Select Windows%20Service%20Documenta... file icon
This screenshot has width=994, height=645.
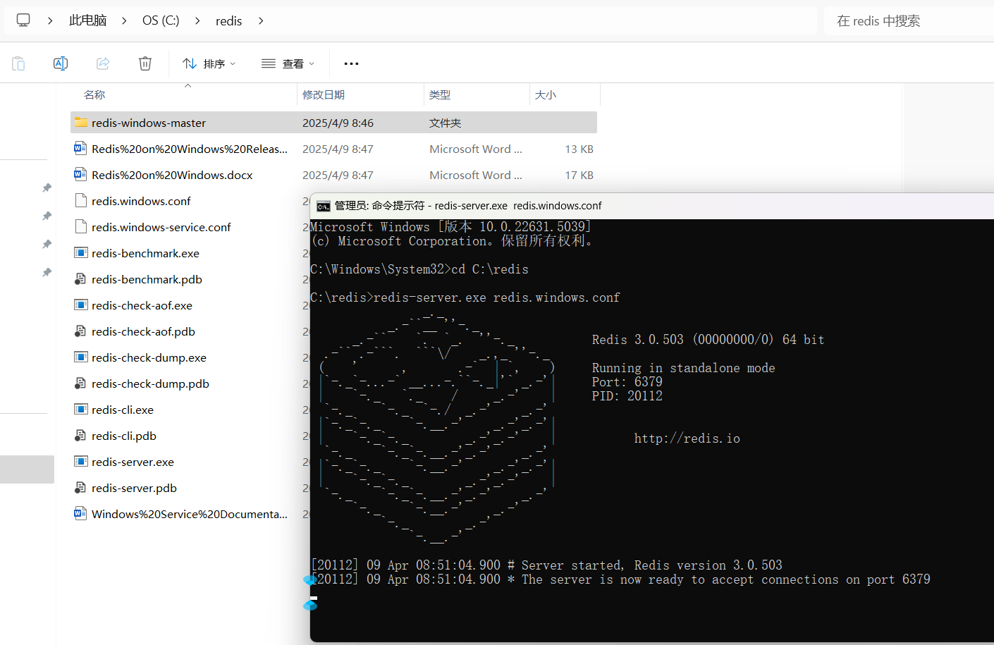point(80,513)
